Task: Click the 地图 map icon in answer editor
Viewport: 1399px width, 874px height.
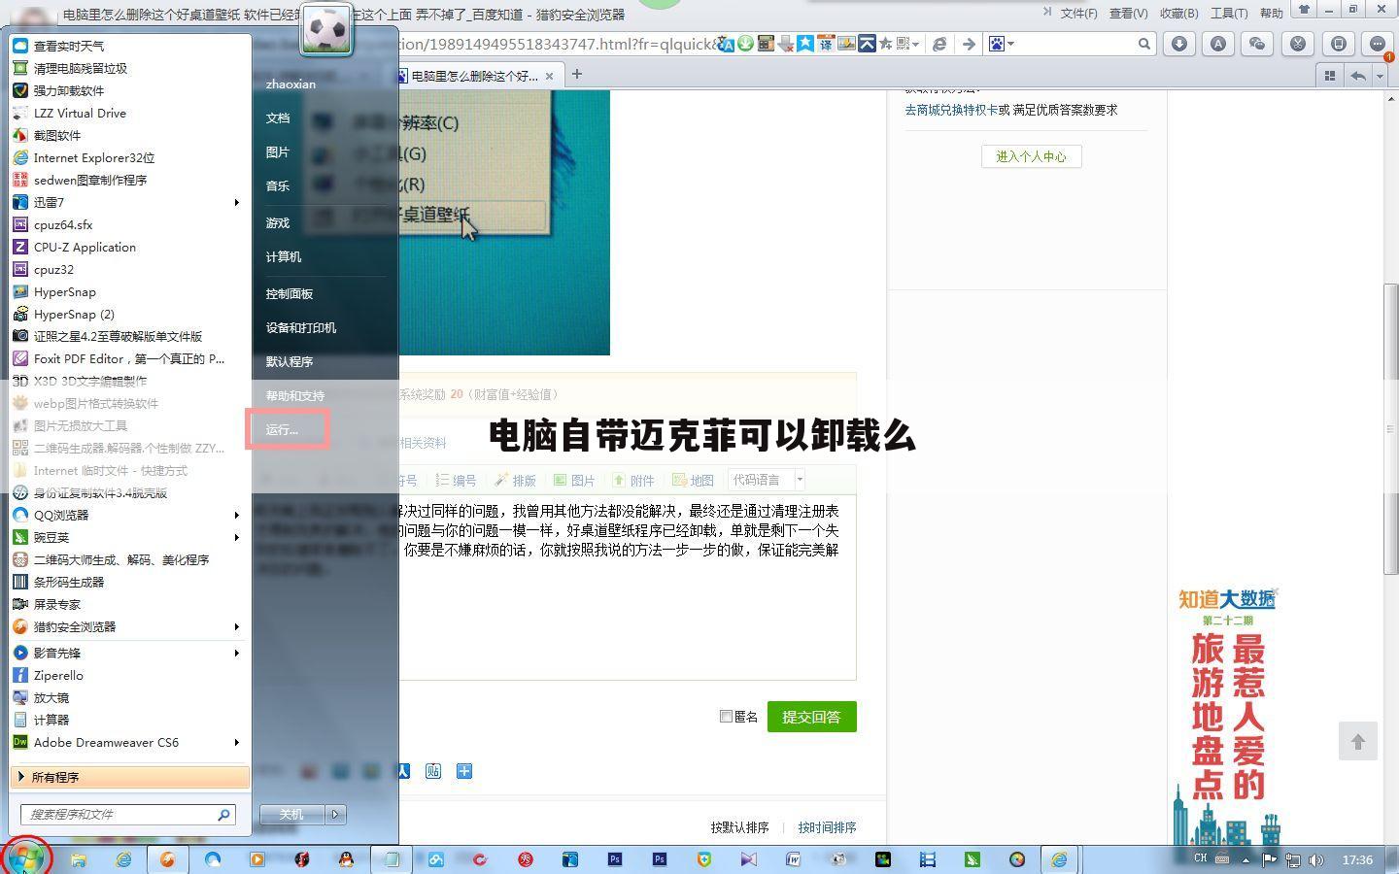Action: 694,479
